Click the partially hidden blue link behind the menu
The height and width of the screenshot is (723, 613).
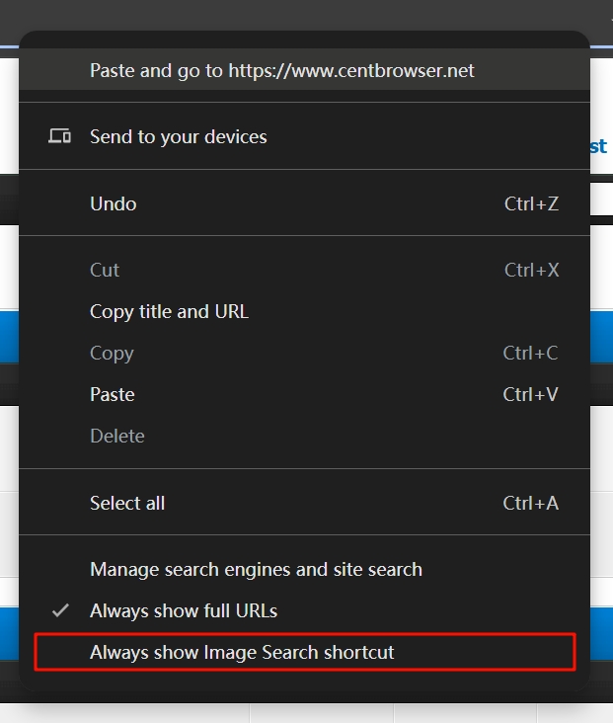coord(598,146)
